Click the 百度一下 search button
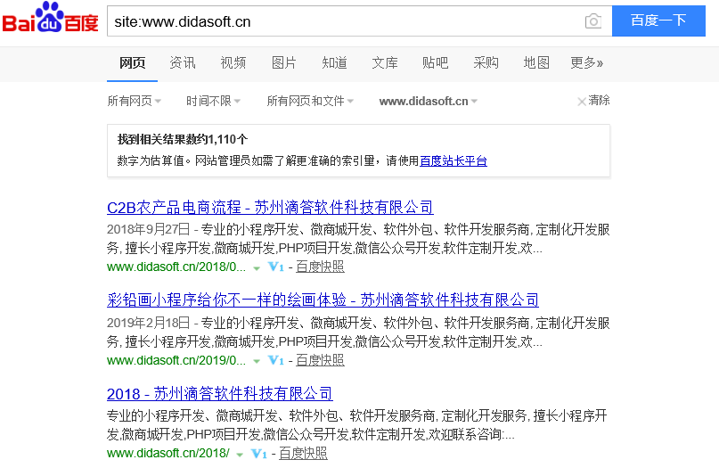The image size is (719, 468). (658, 21)
